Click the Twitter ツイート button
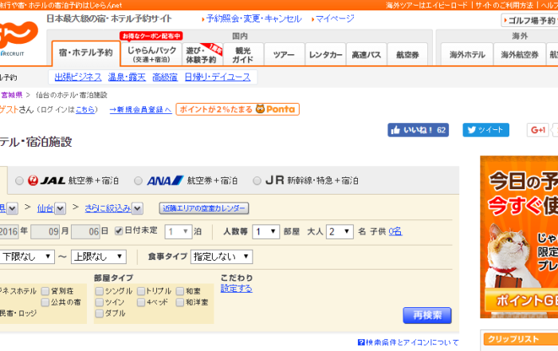 coord(485,130)
